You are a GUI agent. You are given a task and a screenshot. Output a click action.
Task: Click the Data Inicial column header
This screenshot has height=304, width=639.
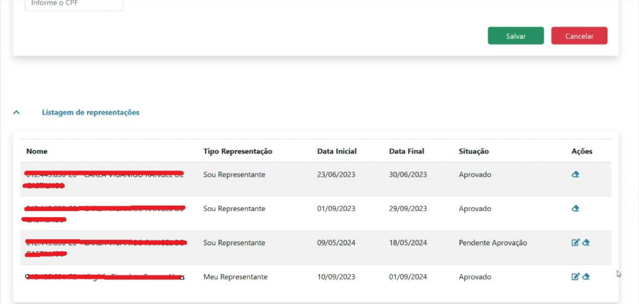tap(337, 151)
